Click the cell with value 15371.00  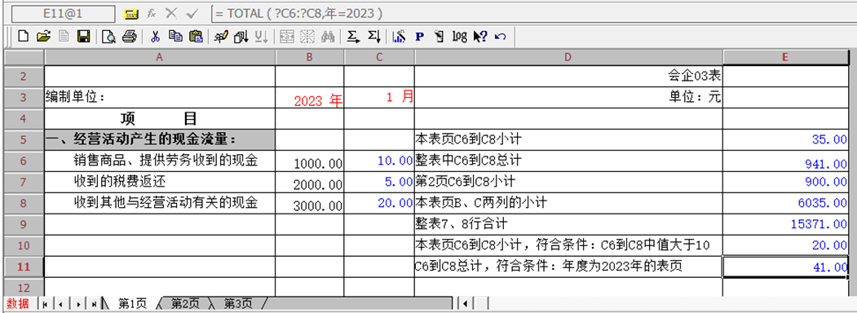pos(785,224)
